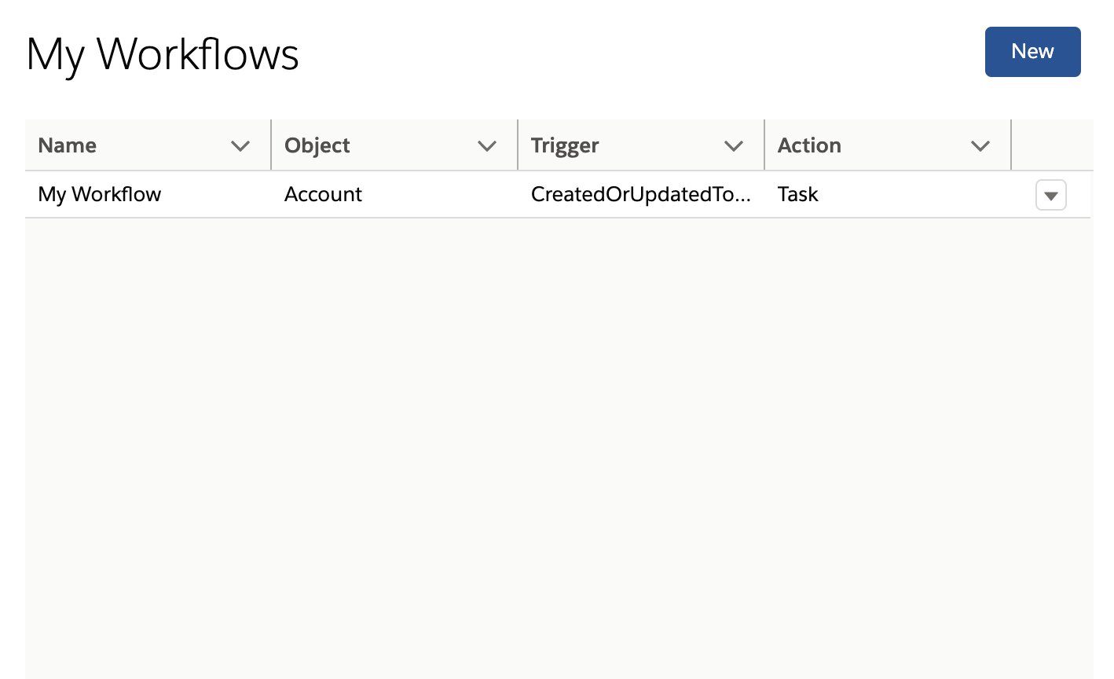
Task: Click the divider between Trigger and Action
Action: pos(764,145)
